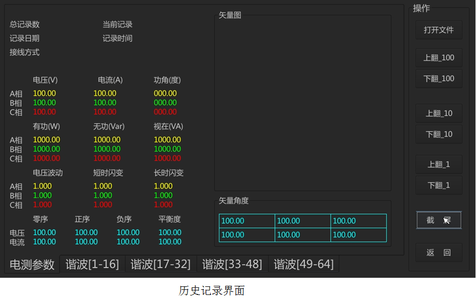The width and height of the screenshot is (476, 301).
Task: Open the 谐波[1-16] tab
Action: [x=92, y=264]
